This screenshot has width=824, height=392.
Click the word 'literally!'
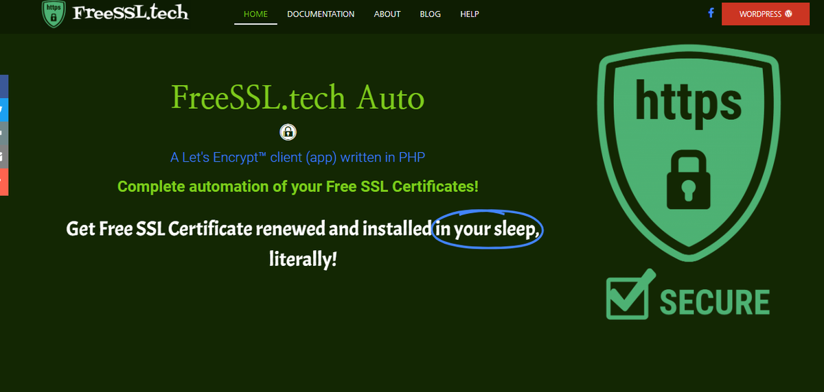point(303,260)
